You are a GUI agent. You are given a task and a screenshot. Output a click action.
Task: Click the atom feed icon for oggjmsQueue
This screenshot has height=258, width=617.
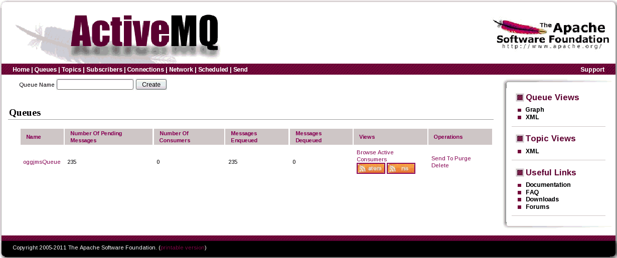371,168
